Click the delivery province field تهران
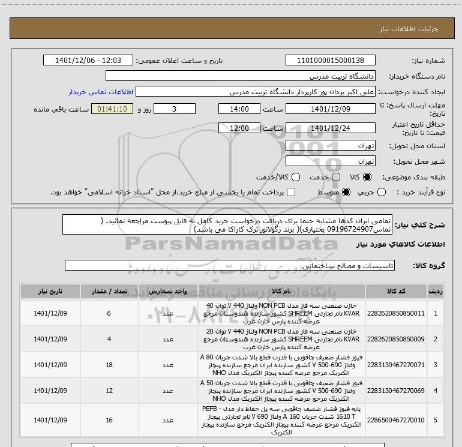This screenshot has width=462, height=447. click(330, 146)
